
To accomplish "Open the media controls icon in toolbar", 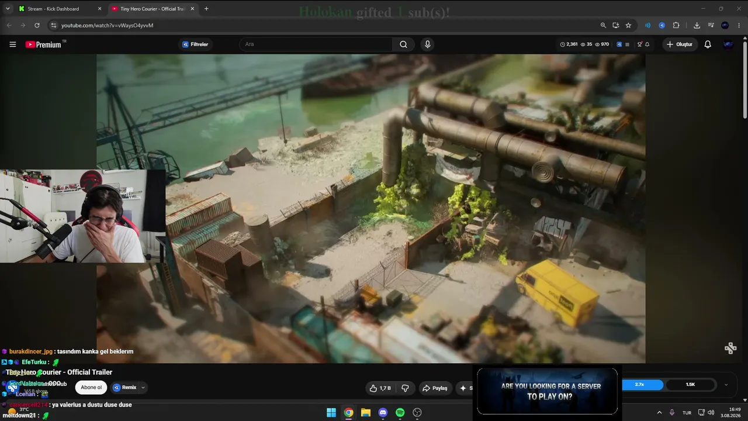I will click(711, 25).
